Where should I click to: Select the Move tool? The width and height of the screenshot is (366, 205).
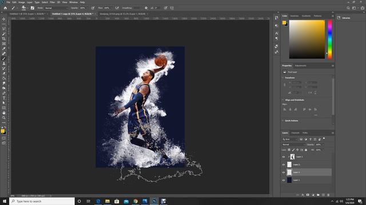tap(4, 19)
